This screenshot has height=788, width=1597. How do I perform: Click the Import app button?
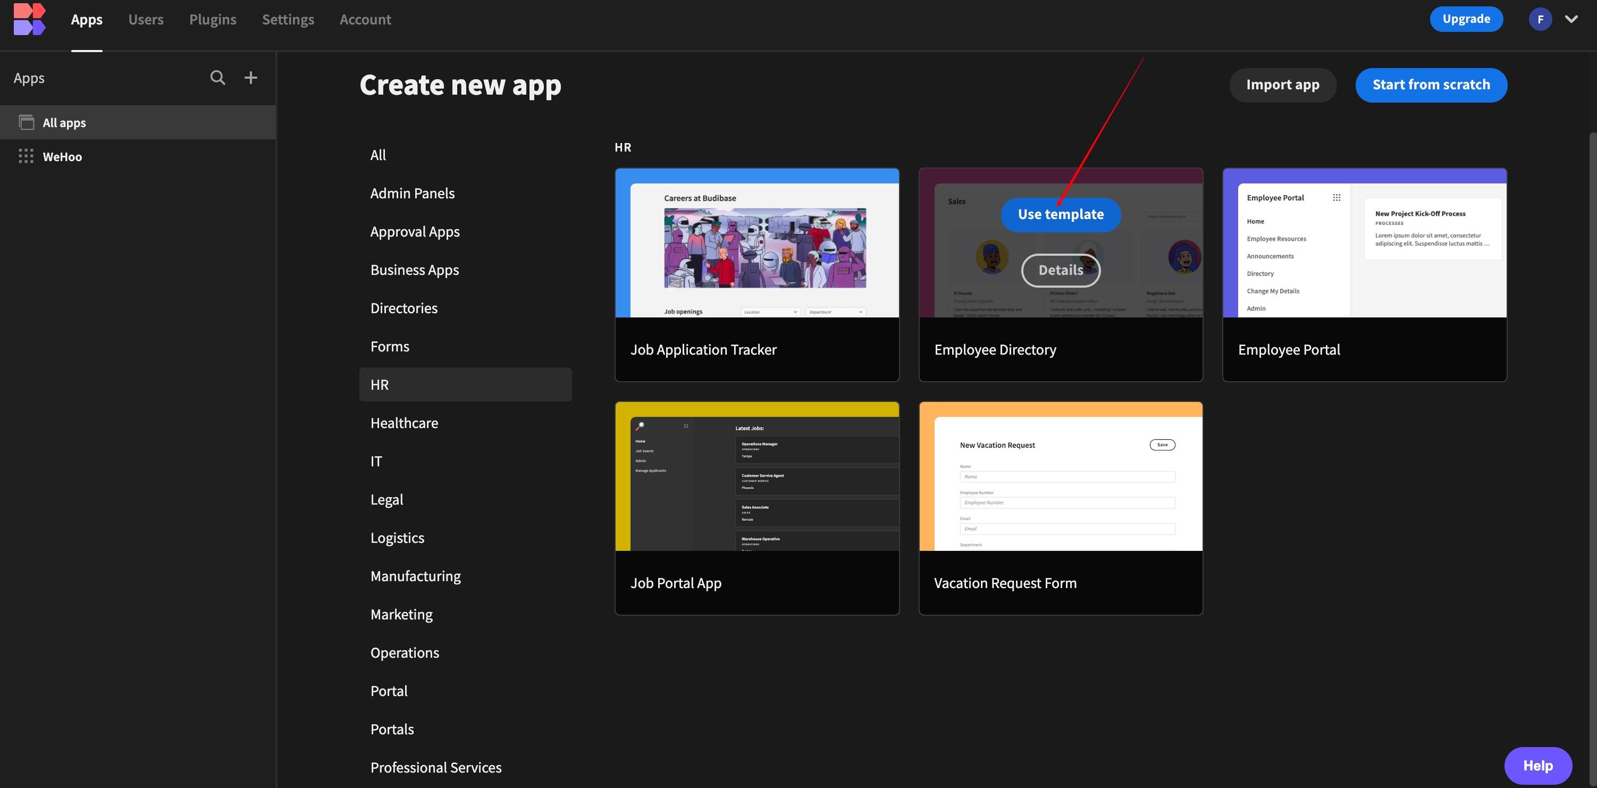[x=1282, y=85]
